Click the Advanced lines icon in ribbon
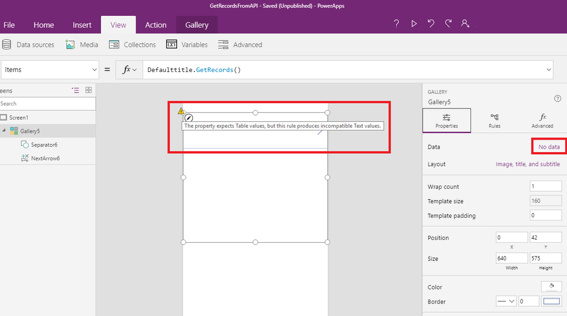 (223, 44)
